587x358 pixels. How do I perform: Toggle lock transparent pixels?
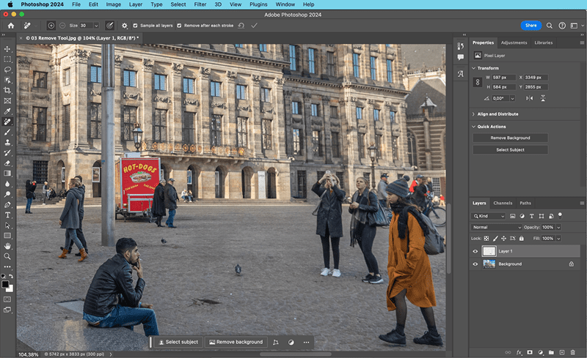tap(486, 239)
